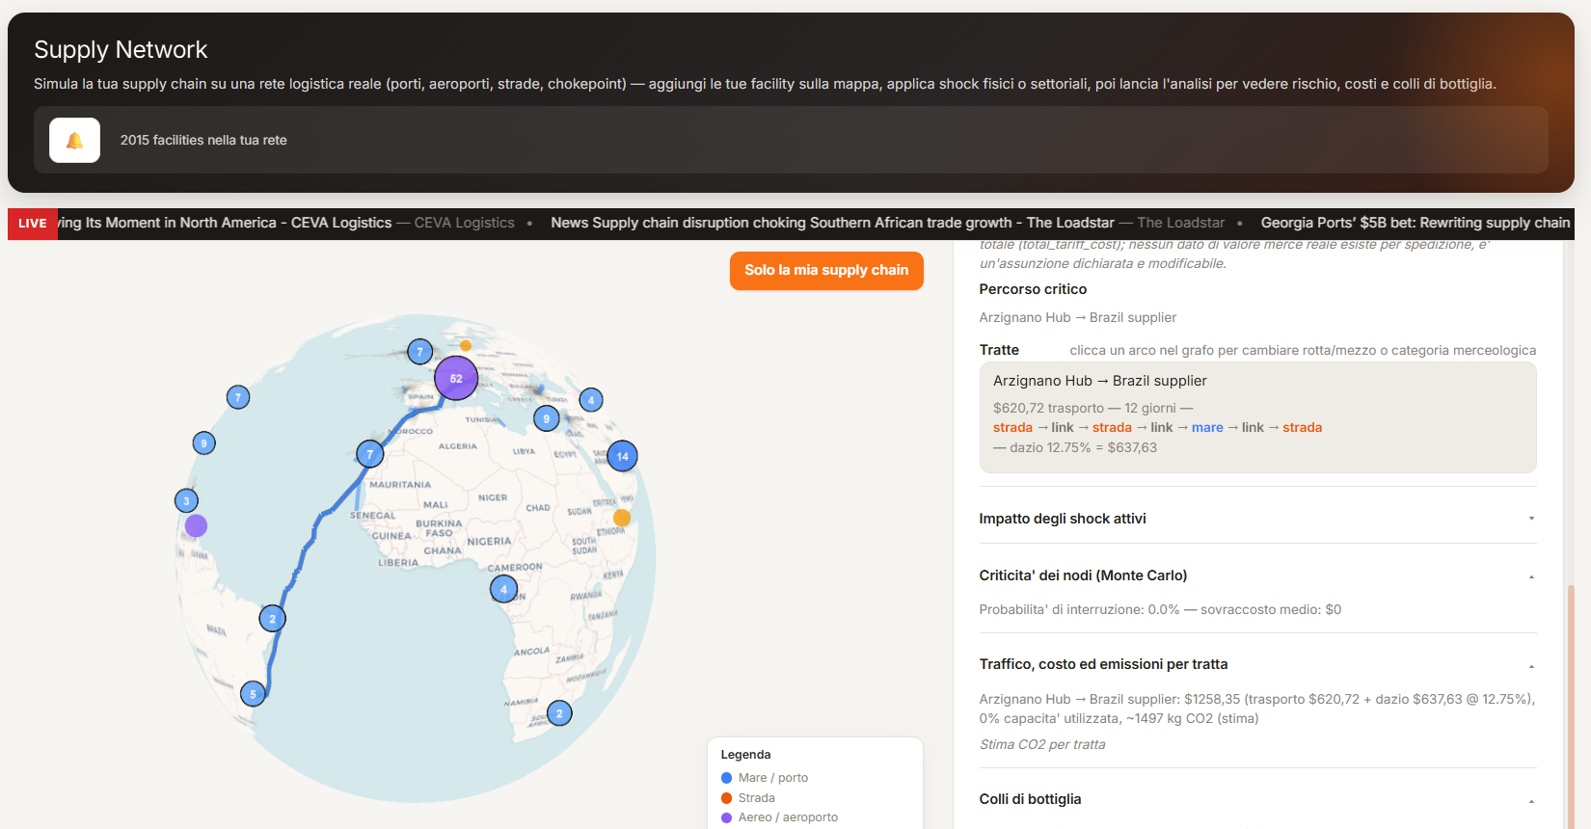Image resolution: width=1591 pixels, height=829 pixels.
Task: Expand Impatto degli shock attivi section
Action: 1257,519
